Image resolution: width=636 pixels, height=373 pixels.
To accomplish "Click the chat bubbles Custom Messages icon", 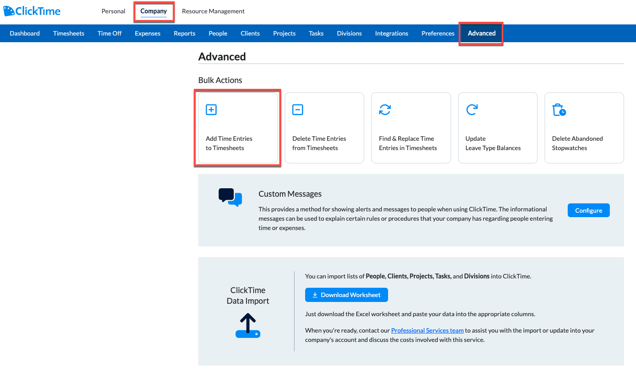I will [230, 197].
